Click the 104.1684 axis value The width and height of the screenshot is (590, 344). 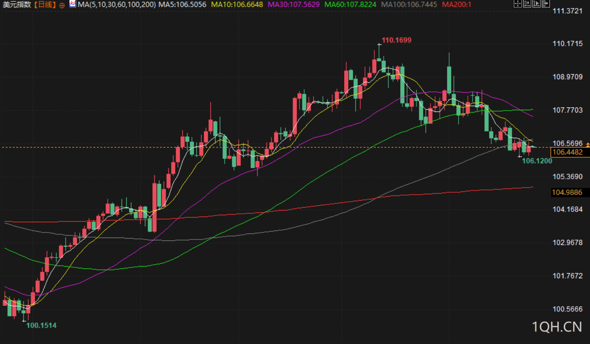coord(568,209)
